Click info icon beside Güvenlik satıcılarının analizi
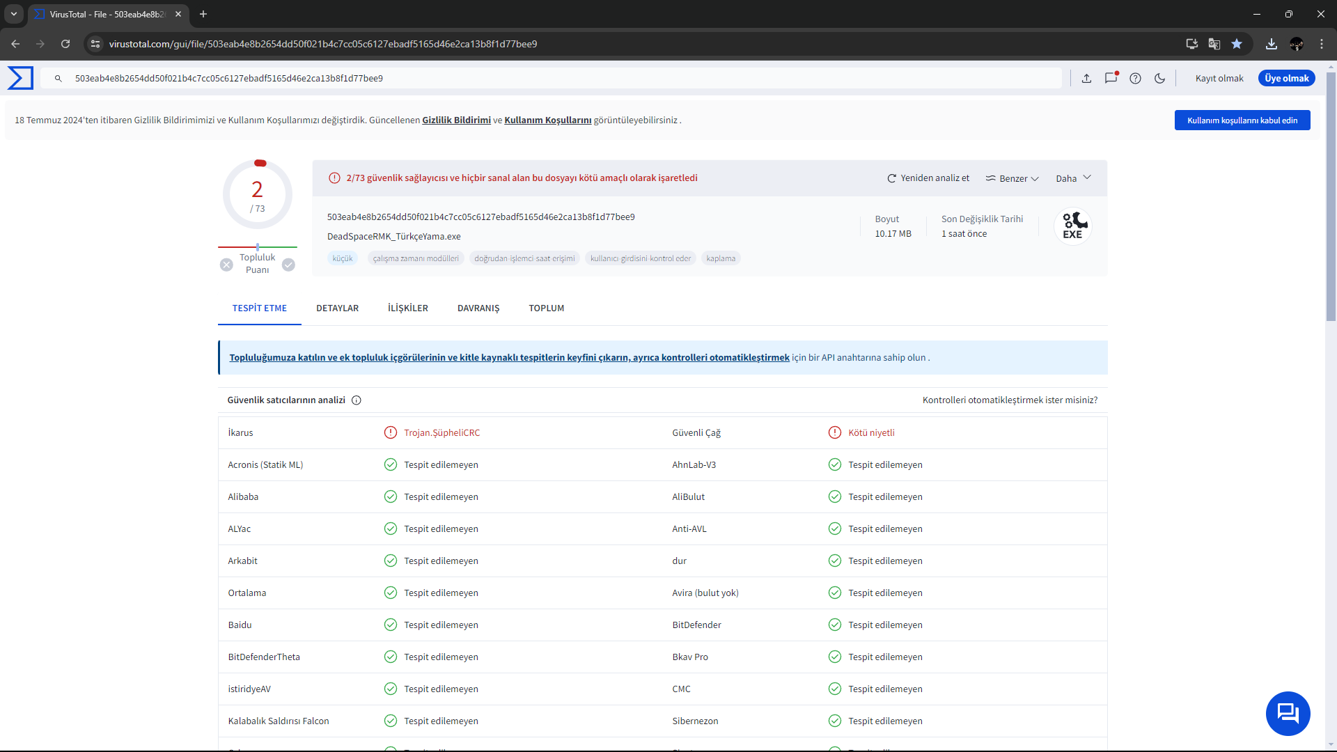1337x752 pixels. [357, 400]
